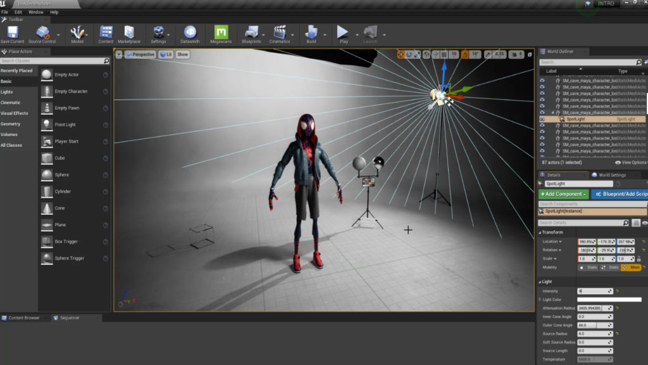Open the Content browser icon
The image size is (648, 365).
105,32
